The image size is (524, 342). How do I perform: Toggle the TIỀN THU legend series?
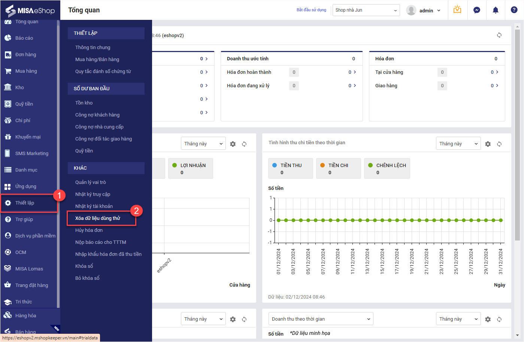tap(290, 168)
